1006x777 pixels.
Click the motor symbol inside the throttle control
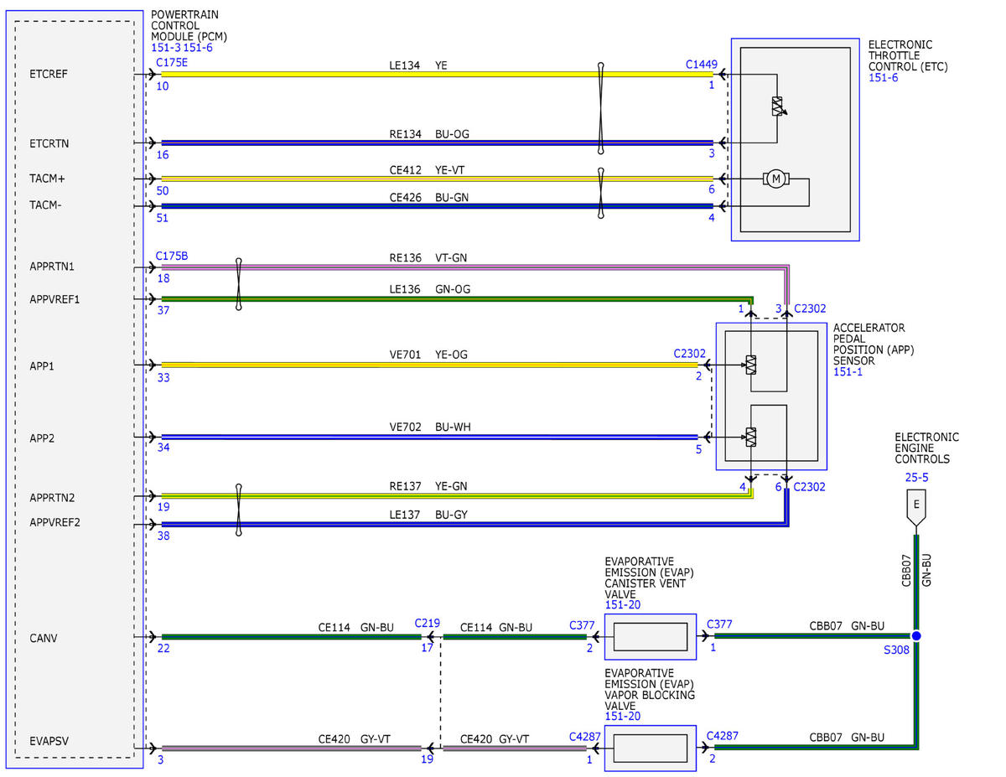[775, 179]
